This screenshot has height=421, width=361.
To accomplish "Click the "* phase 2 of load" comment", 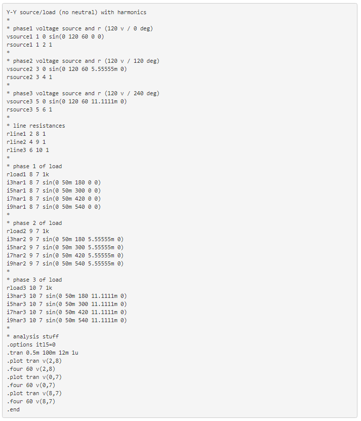I will click(34, 223).
